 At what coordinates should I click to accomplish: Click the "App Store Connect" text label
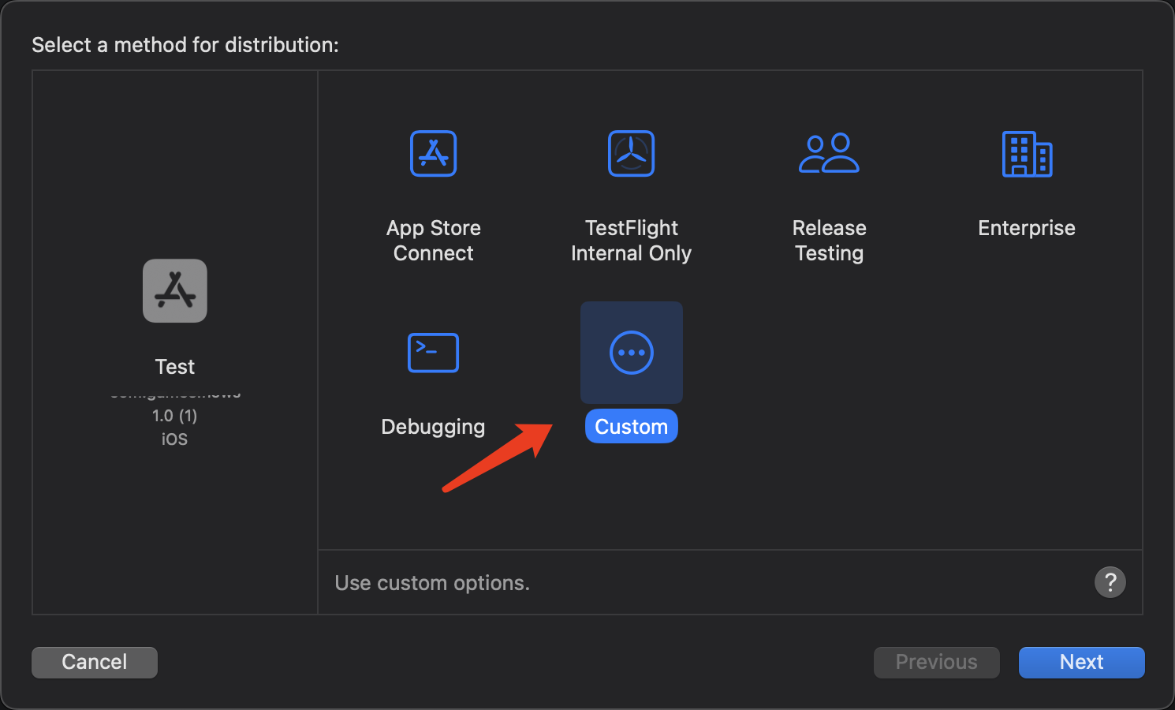point(433,241)
